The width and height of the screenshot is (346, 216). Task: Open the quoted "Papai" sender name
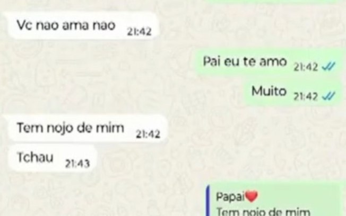pyautogui.click(x=230, y=196)
